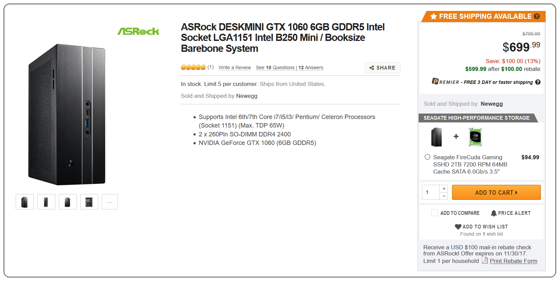This screenshot has height=281, width=559.
Task: Click the Newegg seller name in price panel
Action: tap(492, 104)
